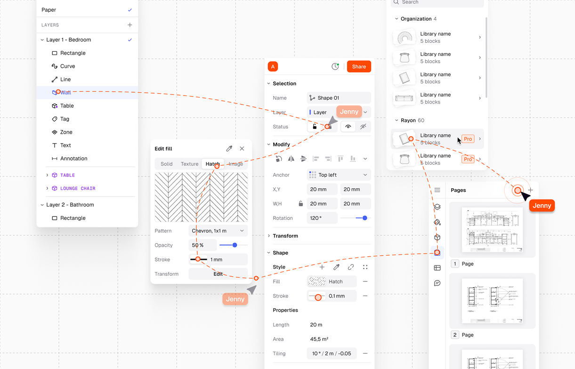Toggle the W,H aspect ratio lock
The height and width of the screenshot is (369, 575).
[300, 204]
